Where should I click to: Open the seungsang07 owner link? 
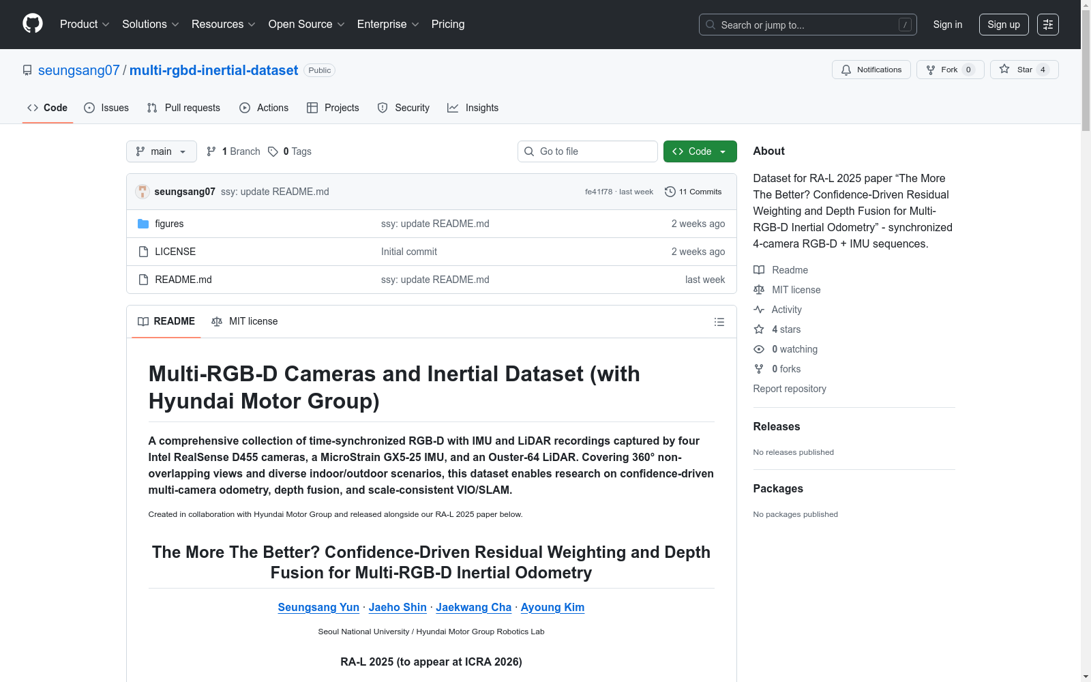(x=79, y=70)
